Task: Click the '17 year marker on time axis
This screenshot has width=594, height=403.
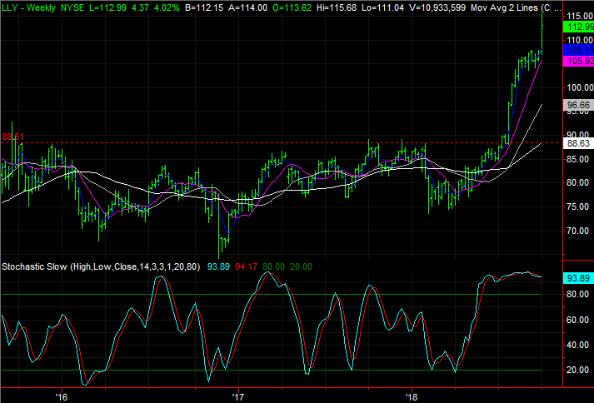Action: pos(238,396)
